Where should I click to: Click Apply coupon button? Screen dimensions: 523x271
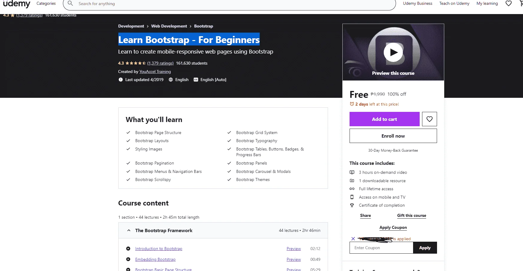(425, 248)
